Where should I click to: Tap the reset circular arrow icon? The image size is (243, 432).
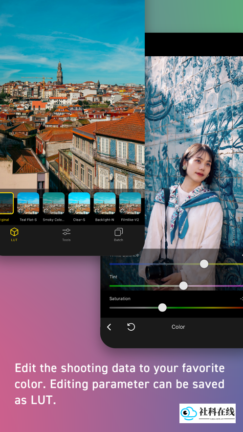pos(131,327)
